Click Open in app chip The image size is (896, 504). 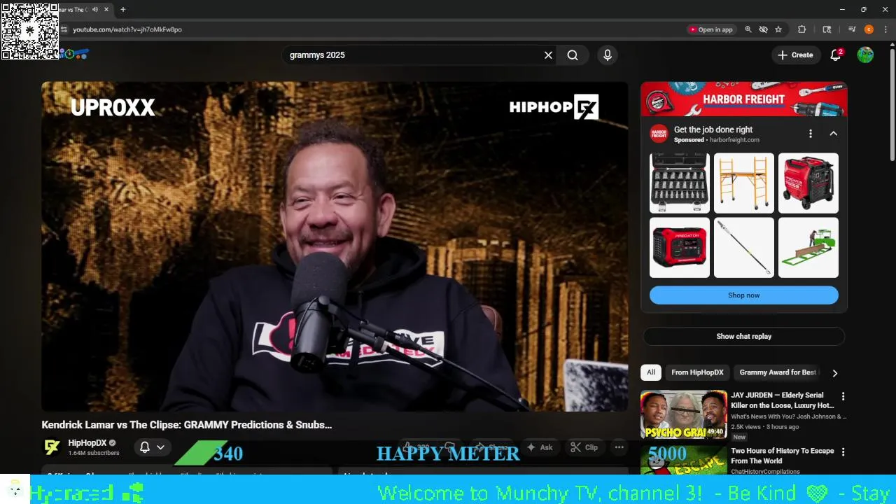(711, 29)
